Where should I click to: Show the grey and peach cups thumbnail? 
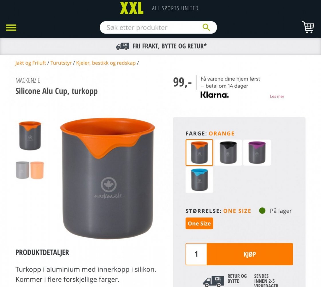click(30, 170)
